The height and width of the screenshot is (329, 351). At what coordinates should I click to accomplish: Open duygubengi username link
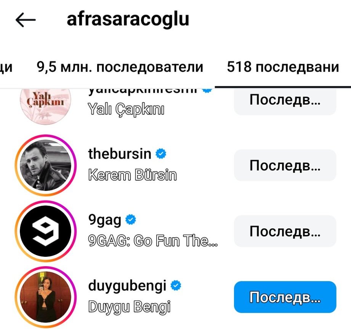tap(127, 286)
